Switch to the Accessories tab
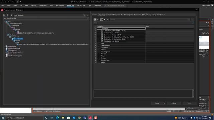Image resolution: width=214 pixels, height=120 pixels. coord(137,15)
